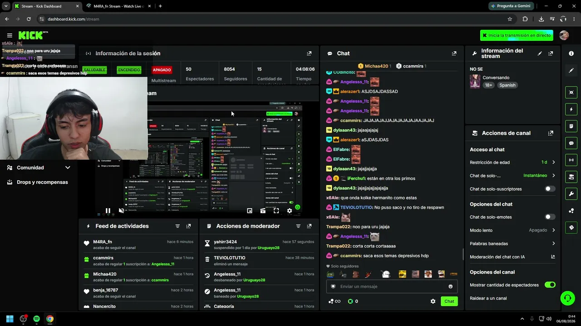Click the Kick logo
Image resolution: width=581 pixels, height=326 pixels.
(33, 35)
